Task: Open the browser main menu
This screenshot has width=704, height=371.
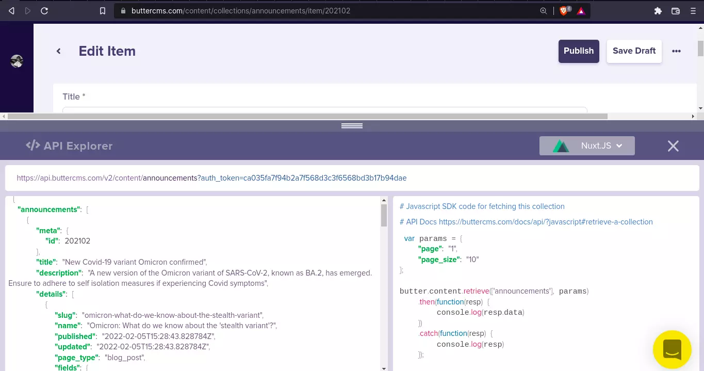Action: 693,10
